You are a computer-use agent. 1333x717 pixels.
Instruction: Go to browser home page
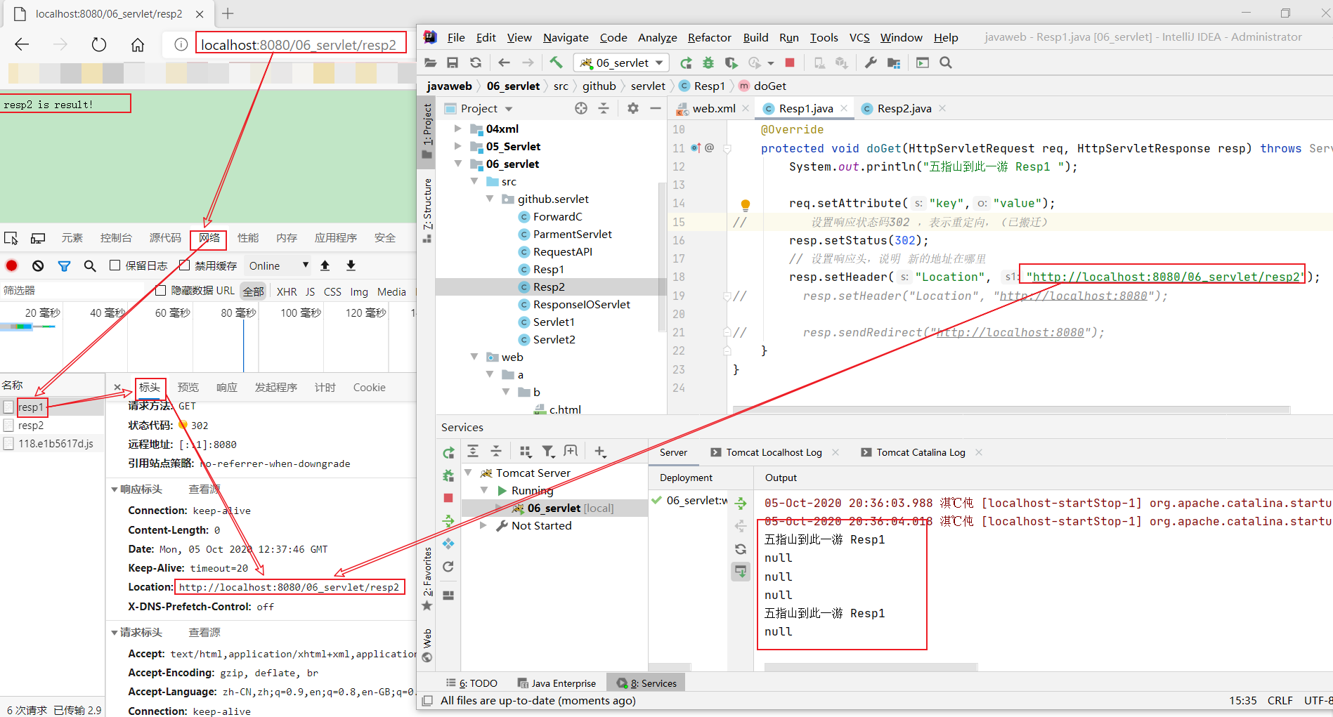click(x=138, y=45)
